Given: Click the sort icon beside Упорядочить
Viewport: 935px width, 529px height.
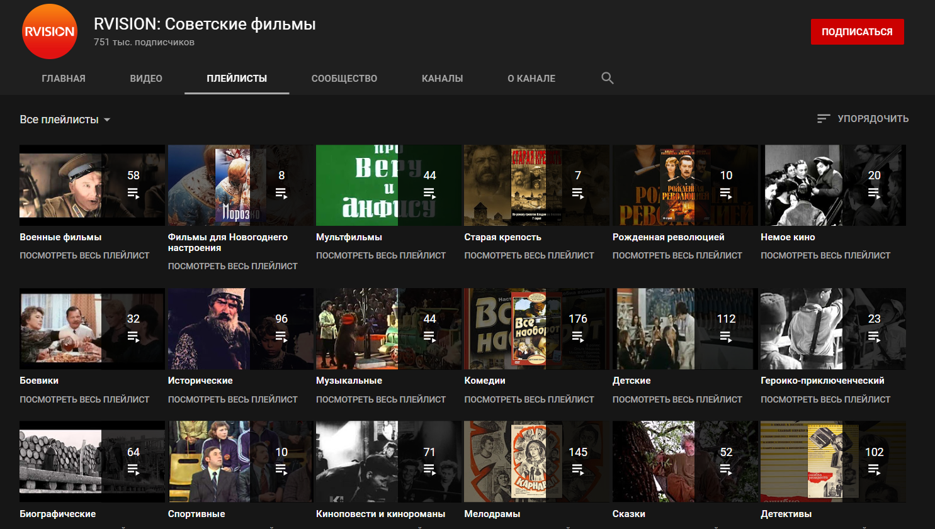Looking at the screenshot, I should click(823, 119).
